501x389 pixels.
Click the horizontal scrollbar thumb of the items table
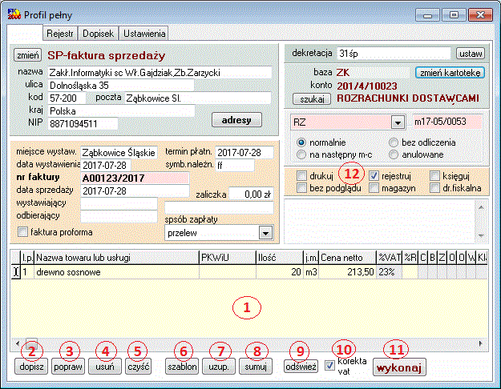point(31,343)
